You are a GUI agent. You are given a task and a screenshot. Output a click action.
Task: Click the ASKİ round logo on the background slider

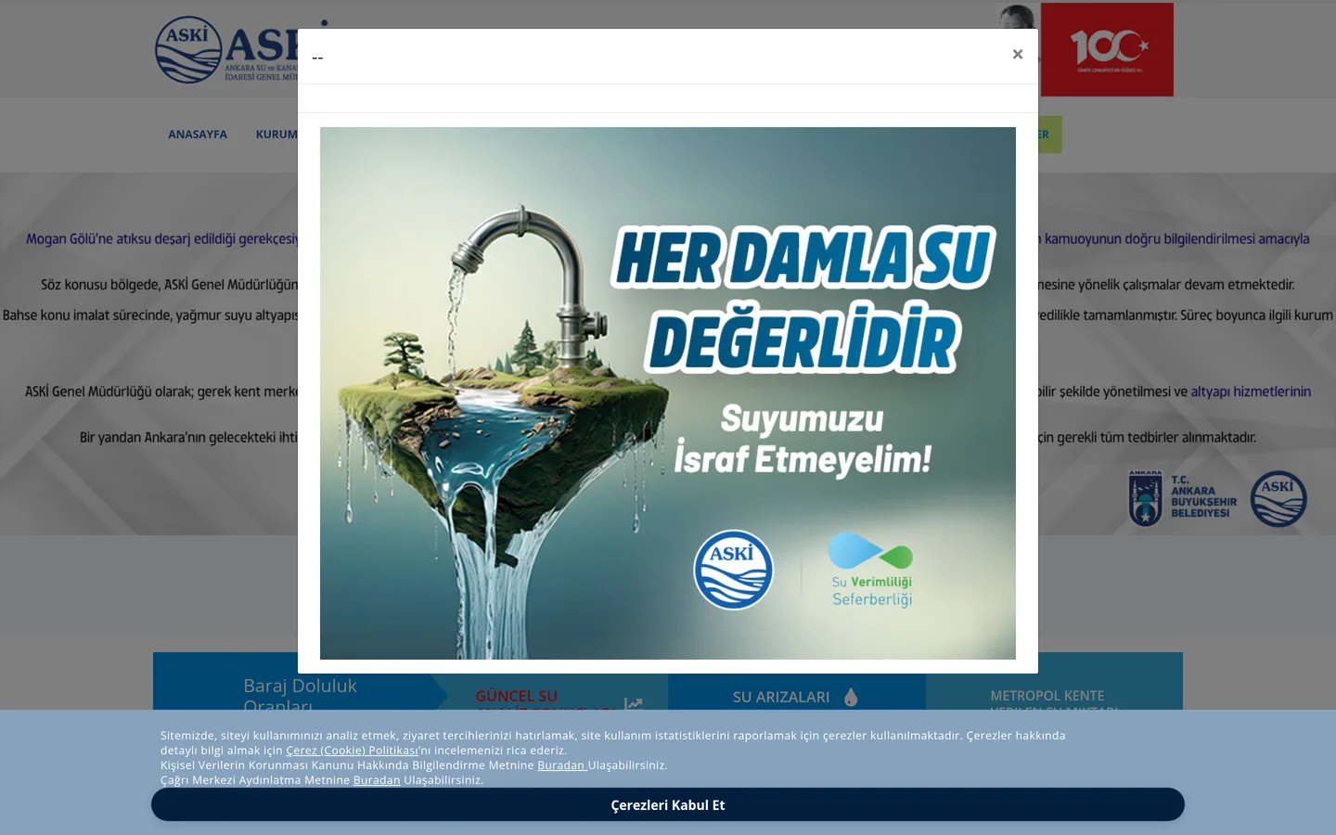pos(1278,499)
